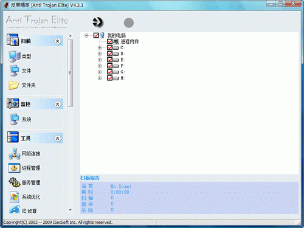The image size is (304, 228).
Task: Choose the 文件夹 folder scan icon
Action: 14,85
